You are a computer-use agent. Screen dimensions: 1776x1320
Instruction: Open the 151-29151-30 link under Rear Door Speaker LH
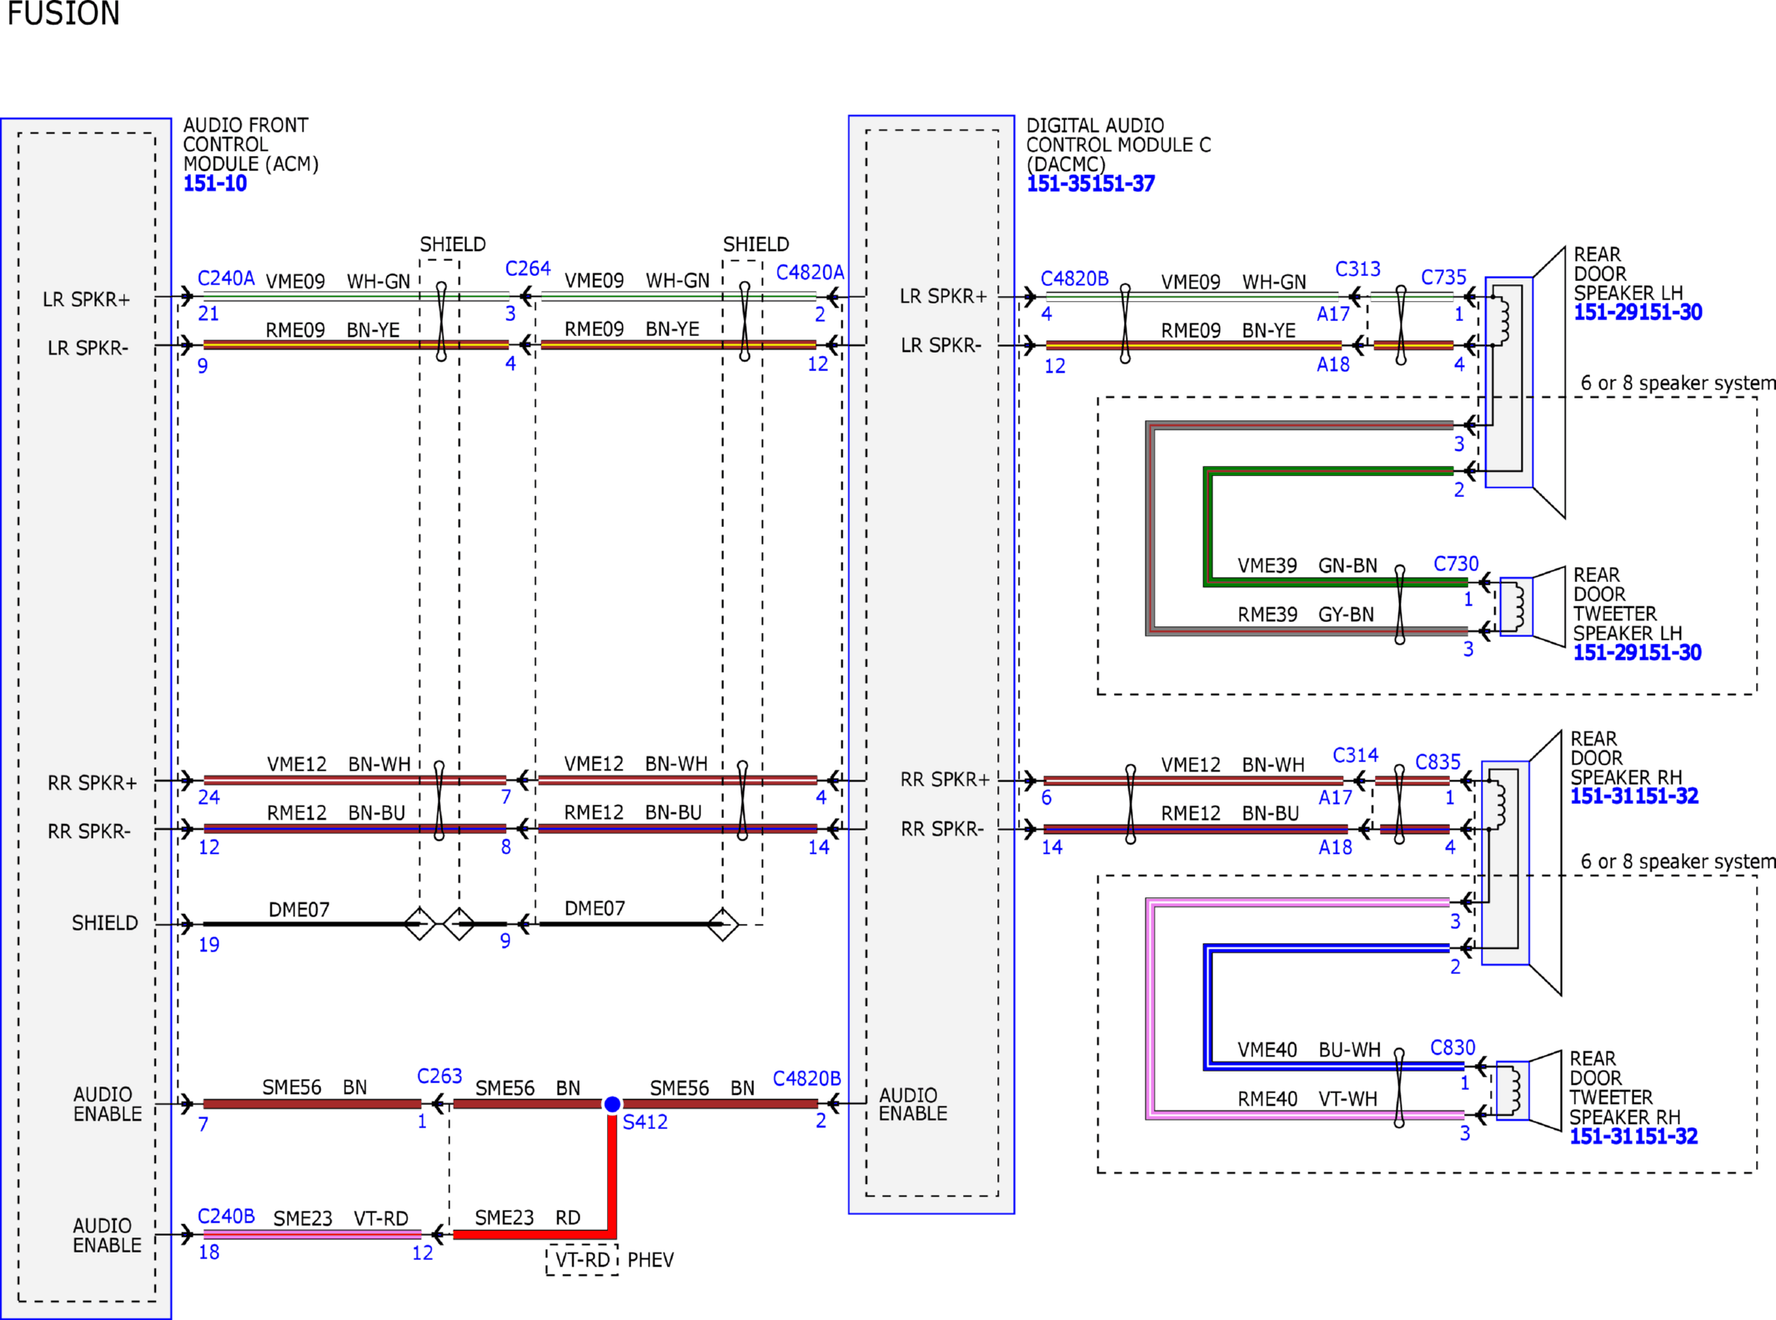pyautogui.click(x=1638, y=313)
